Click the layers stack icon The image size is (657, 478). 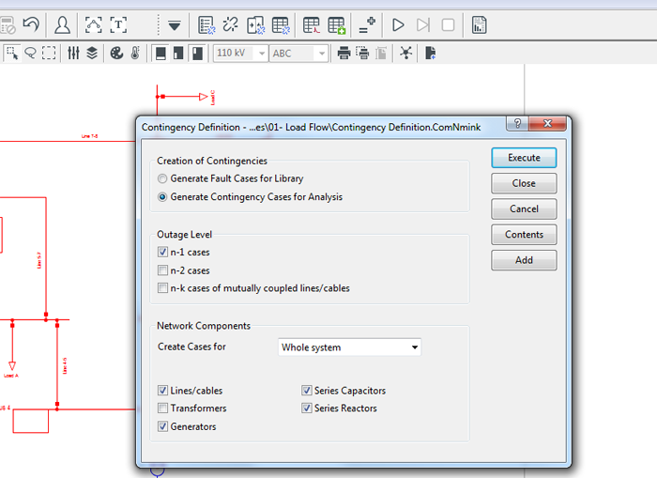(92, 54)
